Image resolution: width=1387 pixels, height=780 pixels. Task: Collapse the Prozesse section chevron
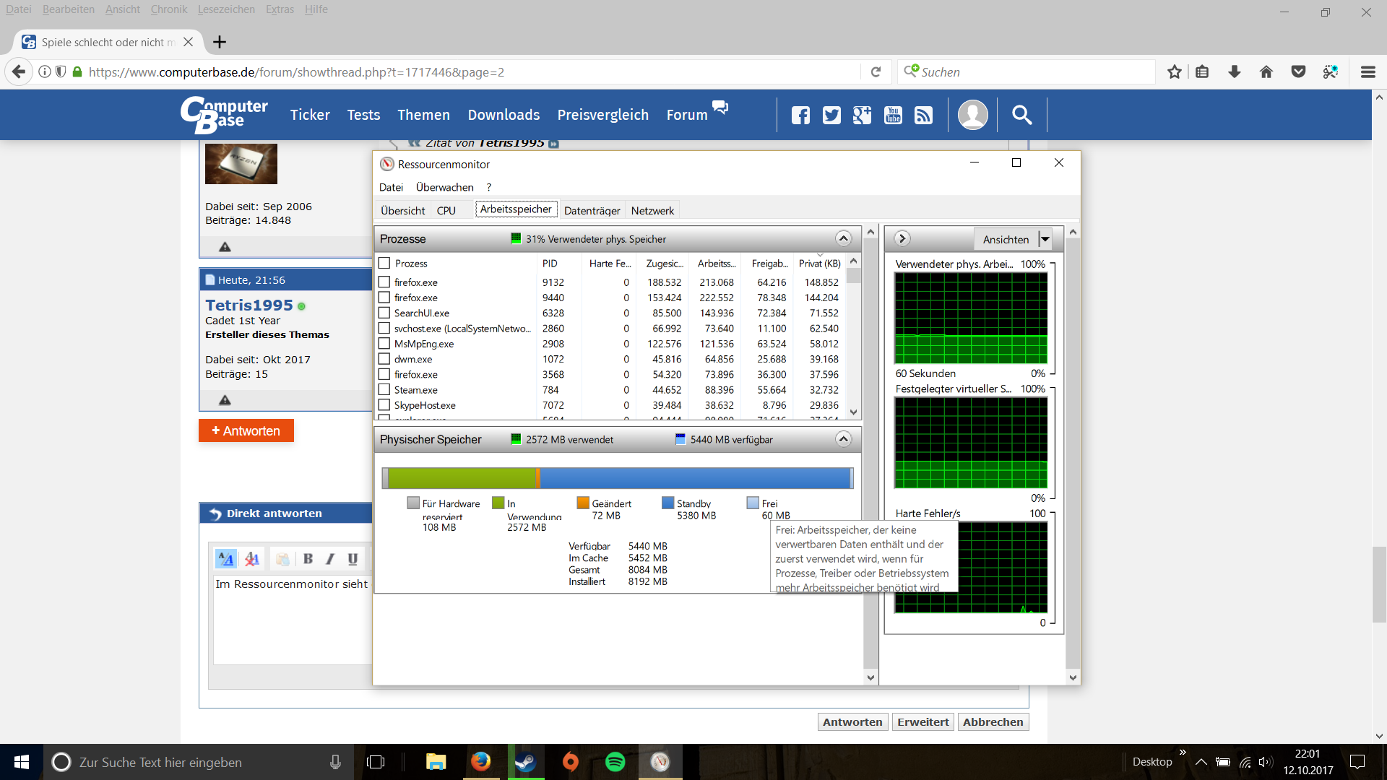[x=843, y=239]
